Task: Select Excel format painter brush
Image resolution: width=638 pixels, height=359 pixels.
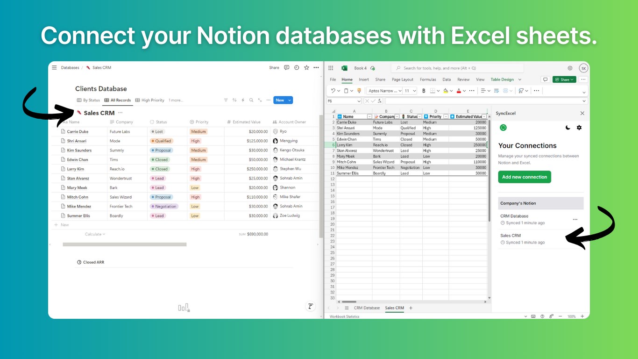Action: tap(359, 91)
